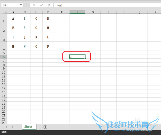The width and height of the screenshot is (161, 135).
Task: Select column I header
Action: [x=124, y=12]
